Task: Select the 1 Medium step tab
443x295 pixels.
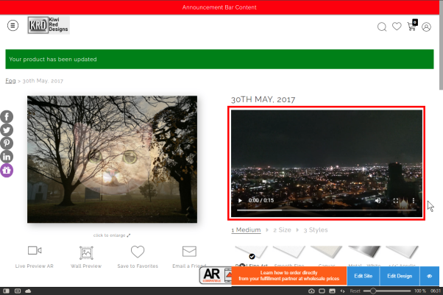Action: pos(246,230)
